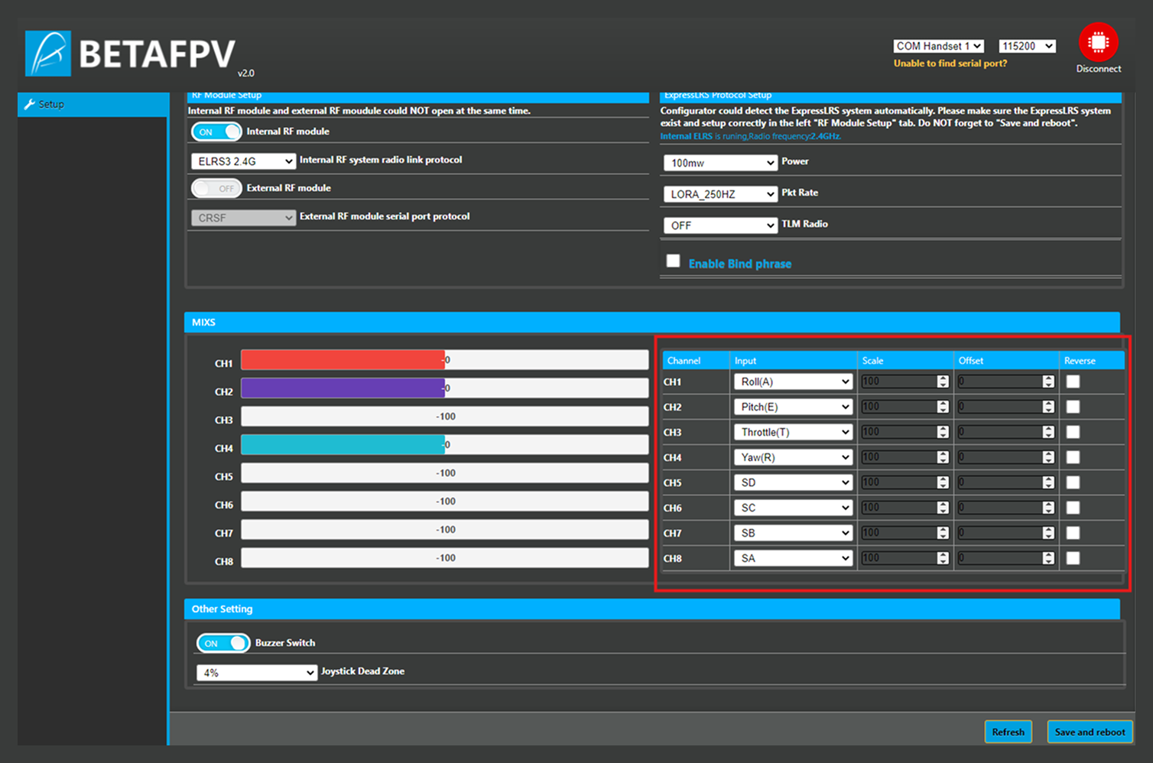Screen dimensions: 1153x763
Task: Check the Enable Bind phrase checkbox
Action: click(673, 261)
